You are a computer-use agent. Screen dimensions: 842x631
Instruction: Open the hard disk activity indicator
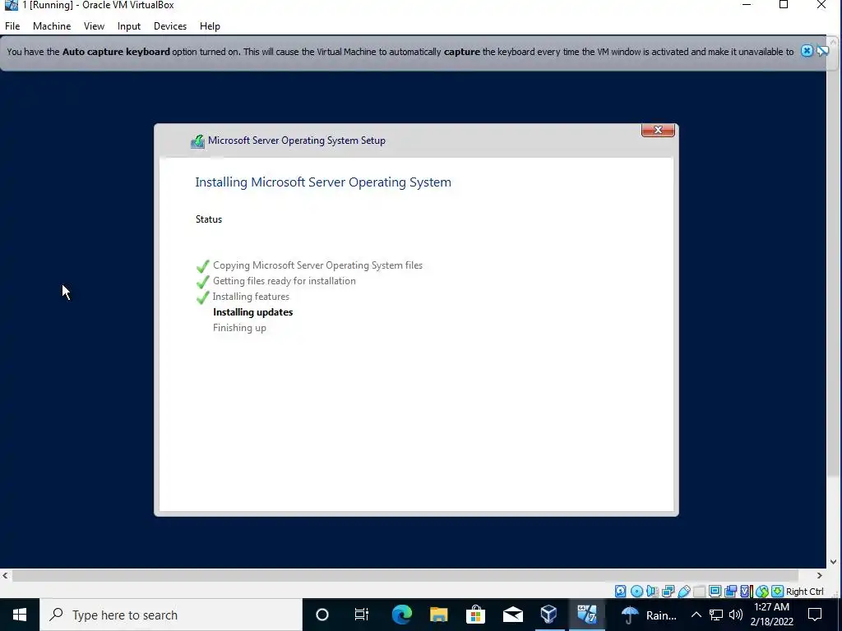[620, 592]
